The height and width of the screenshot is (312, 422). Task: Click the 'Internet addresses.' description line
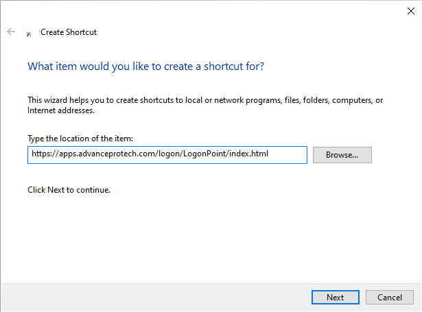(60, 110)
